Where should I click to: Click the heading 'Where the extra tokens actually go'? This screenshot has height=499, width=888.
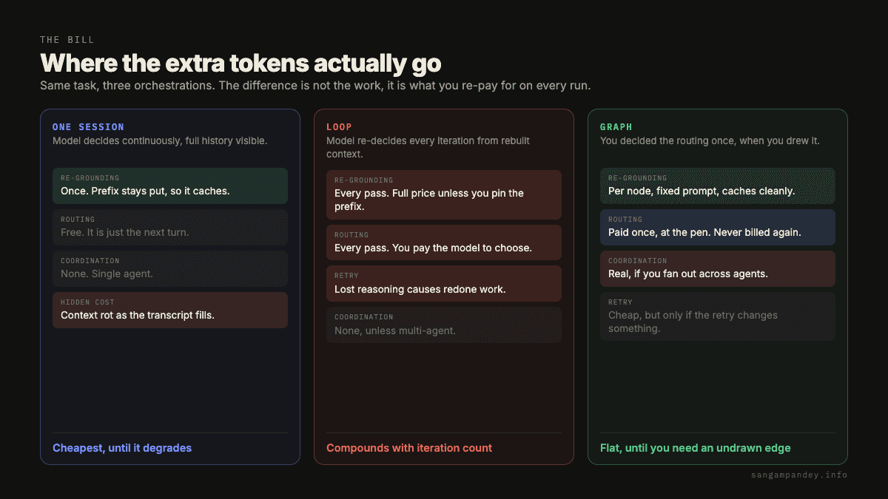[x=240, y=62]
